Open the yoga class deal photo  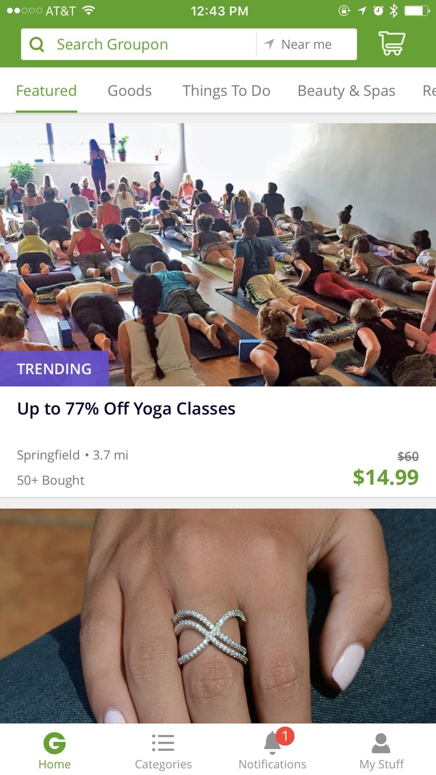(x=218, y=254)
